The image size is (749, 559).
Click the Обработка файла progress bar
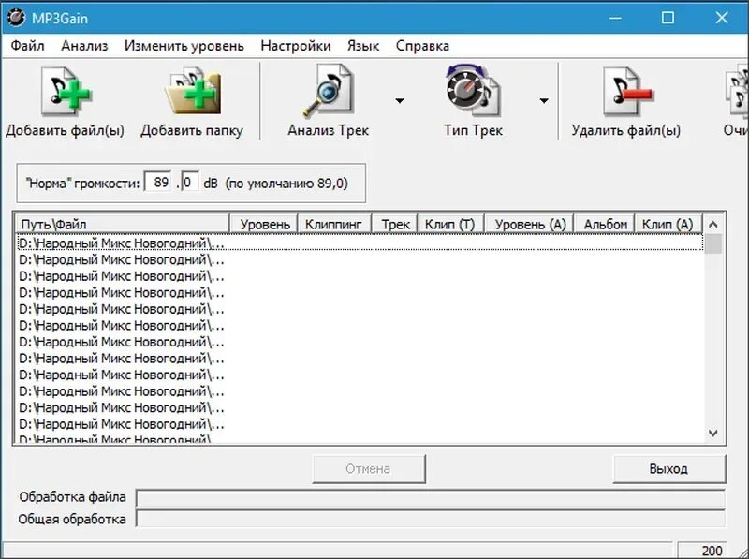(431, 498)
